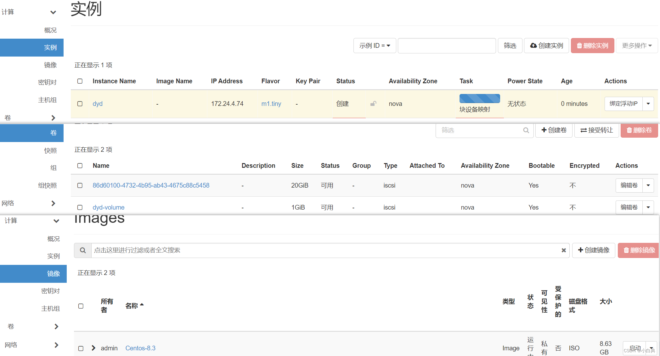The height and width of the screenshot is (356, 660).
Task: Click the 删除镜像 button
Action: (638, 250)
